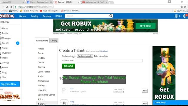The width and height of the screenshot is (188, 106).
Task: Open the Chat & Party bar
Action: click(x=170, y=102)
